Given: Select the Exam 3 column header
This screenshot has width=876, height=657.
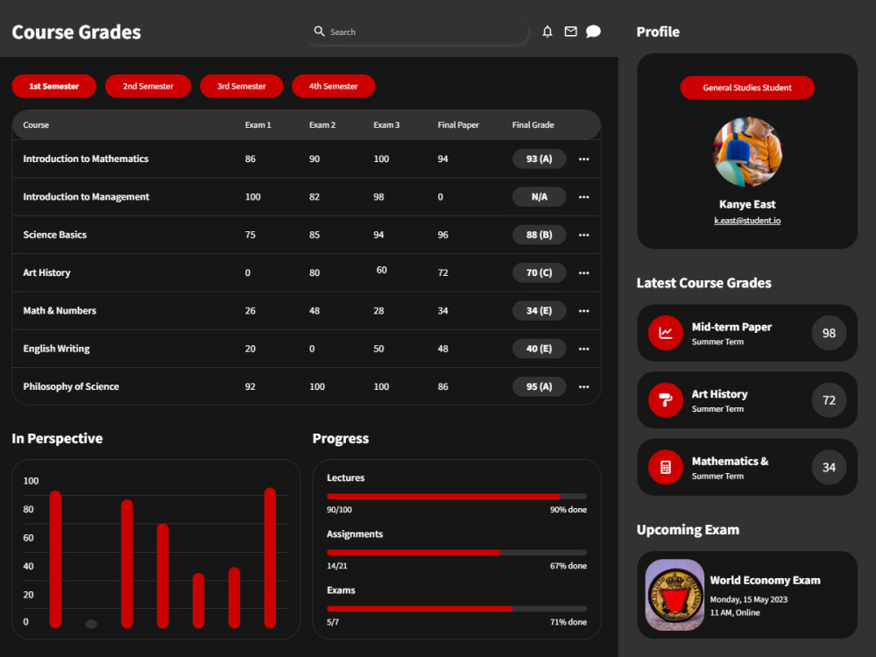Looking at the screenshot, I should point(386,125).
